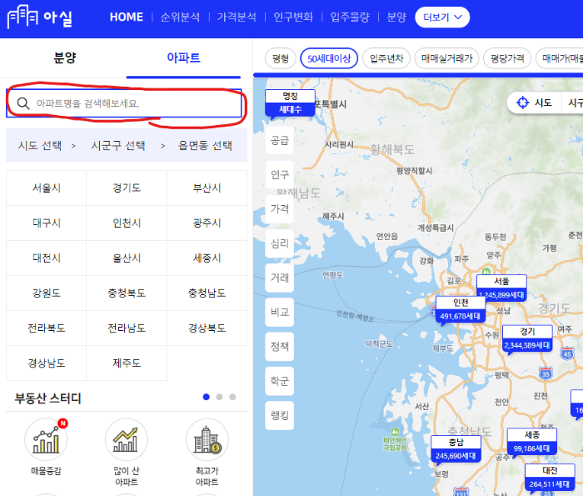Viewport: 583px width, 496px height.
Task: Select 서울시 from region grid
Action: coord(46,188)
